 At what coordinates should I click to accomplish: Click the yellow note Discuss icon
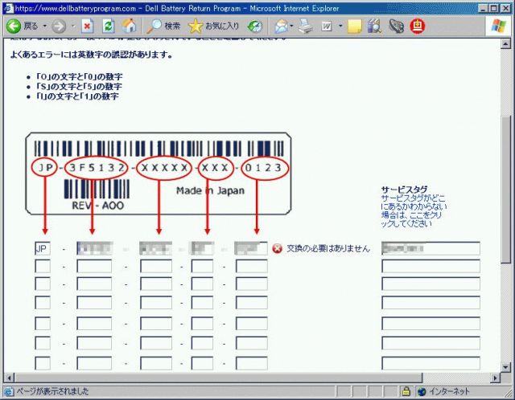click(x=354, y=27)
